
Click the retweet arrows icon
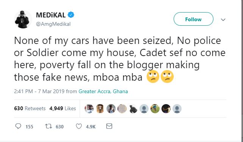pos(49,126)
